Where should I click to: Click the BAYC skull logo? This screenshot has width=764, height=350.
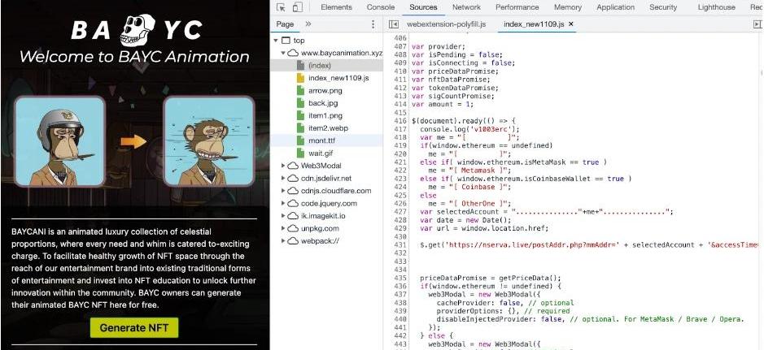click(x=138, y=30)
